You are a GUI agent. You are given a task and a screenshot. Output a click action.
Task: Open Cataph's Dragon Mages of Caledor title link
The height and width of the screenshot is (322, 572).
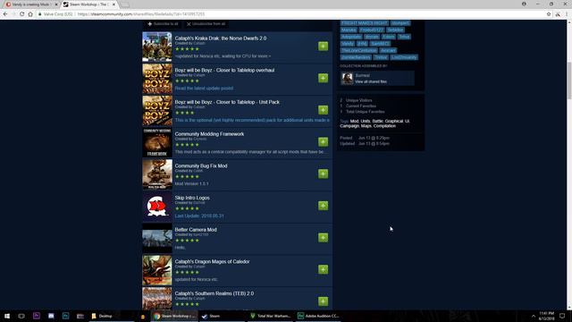[212, 261]
